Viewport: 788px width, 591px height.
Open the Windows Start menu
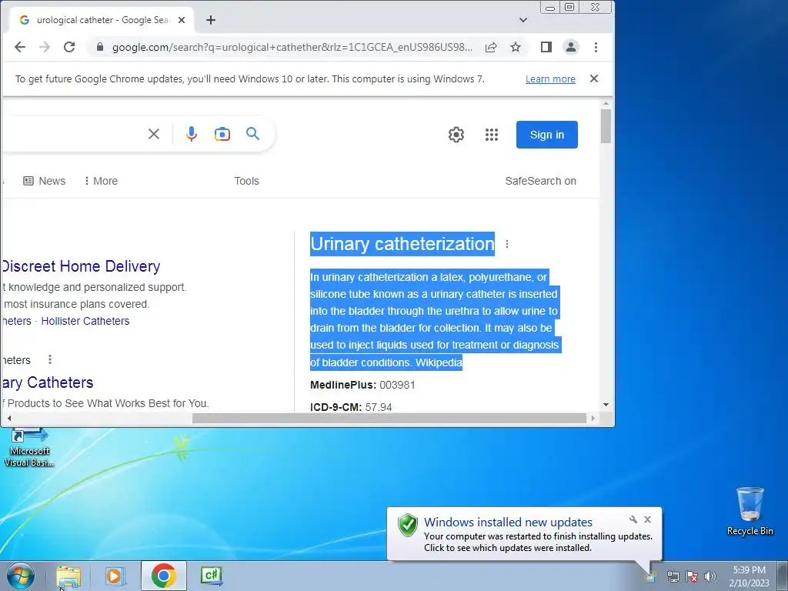[21, 576]
